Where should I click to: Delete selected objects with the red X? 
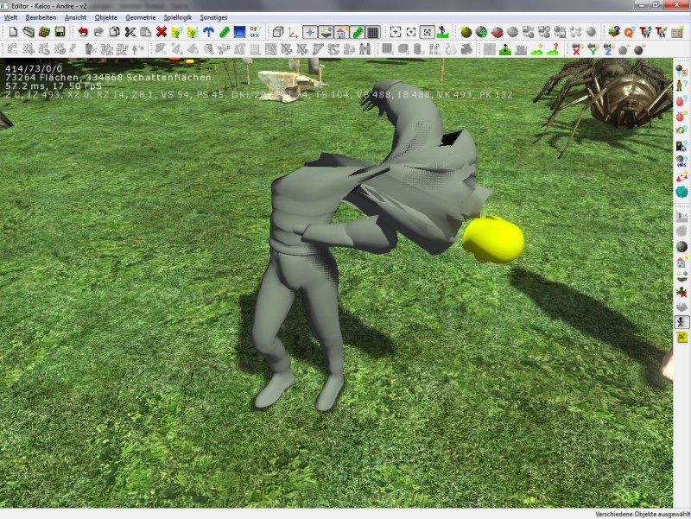162,32
